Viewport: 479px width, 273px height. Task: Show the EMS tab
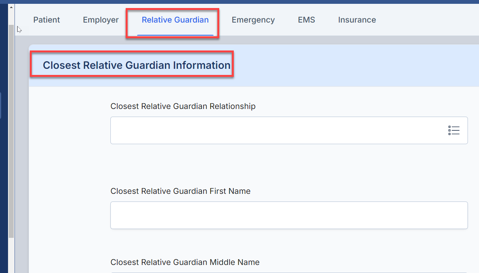(306, 20)
